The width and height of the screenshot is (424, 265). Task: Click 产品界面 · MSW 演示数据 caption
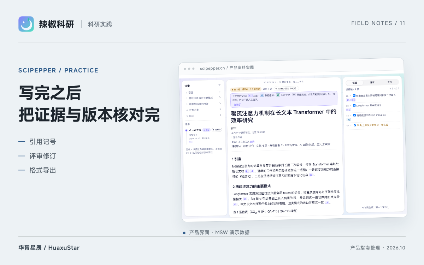click(x=219, y=232)
